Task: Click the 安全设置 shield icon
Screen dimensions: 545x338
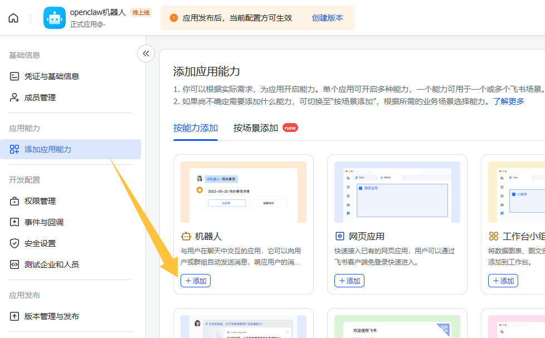Action: point(13,243)
